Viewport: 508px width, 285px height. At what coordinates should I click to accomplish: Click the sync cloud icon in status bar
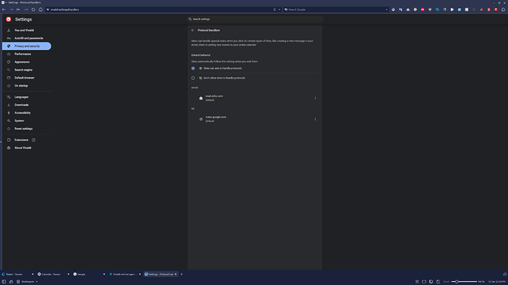coord(11,282)
